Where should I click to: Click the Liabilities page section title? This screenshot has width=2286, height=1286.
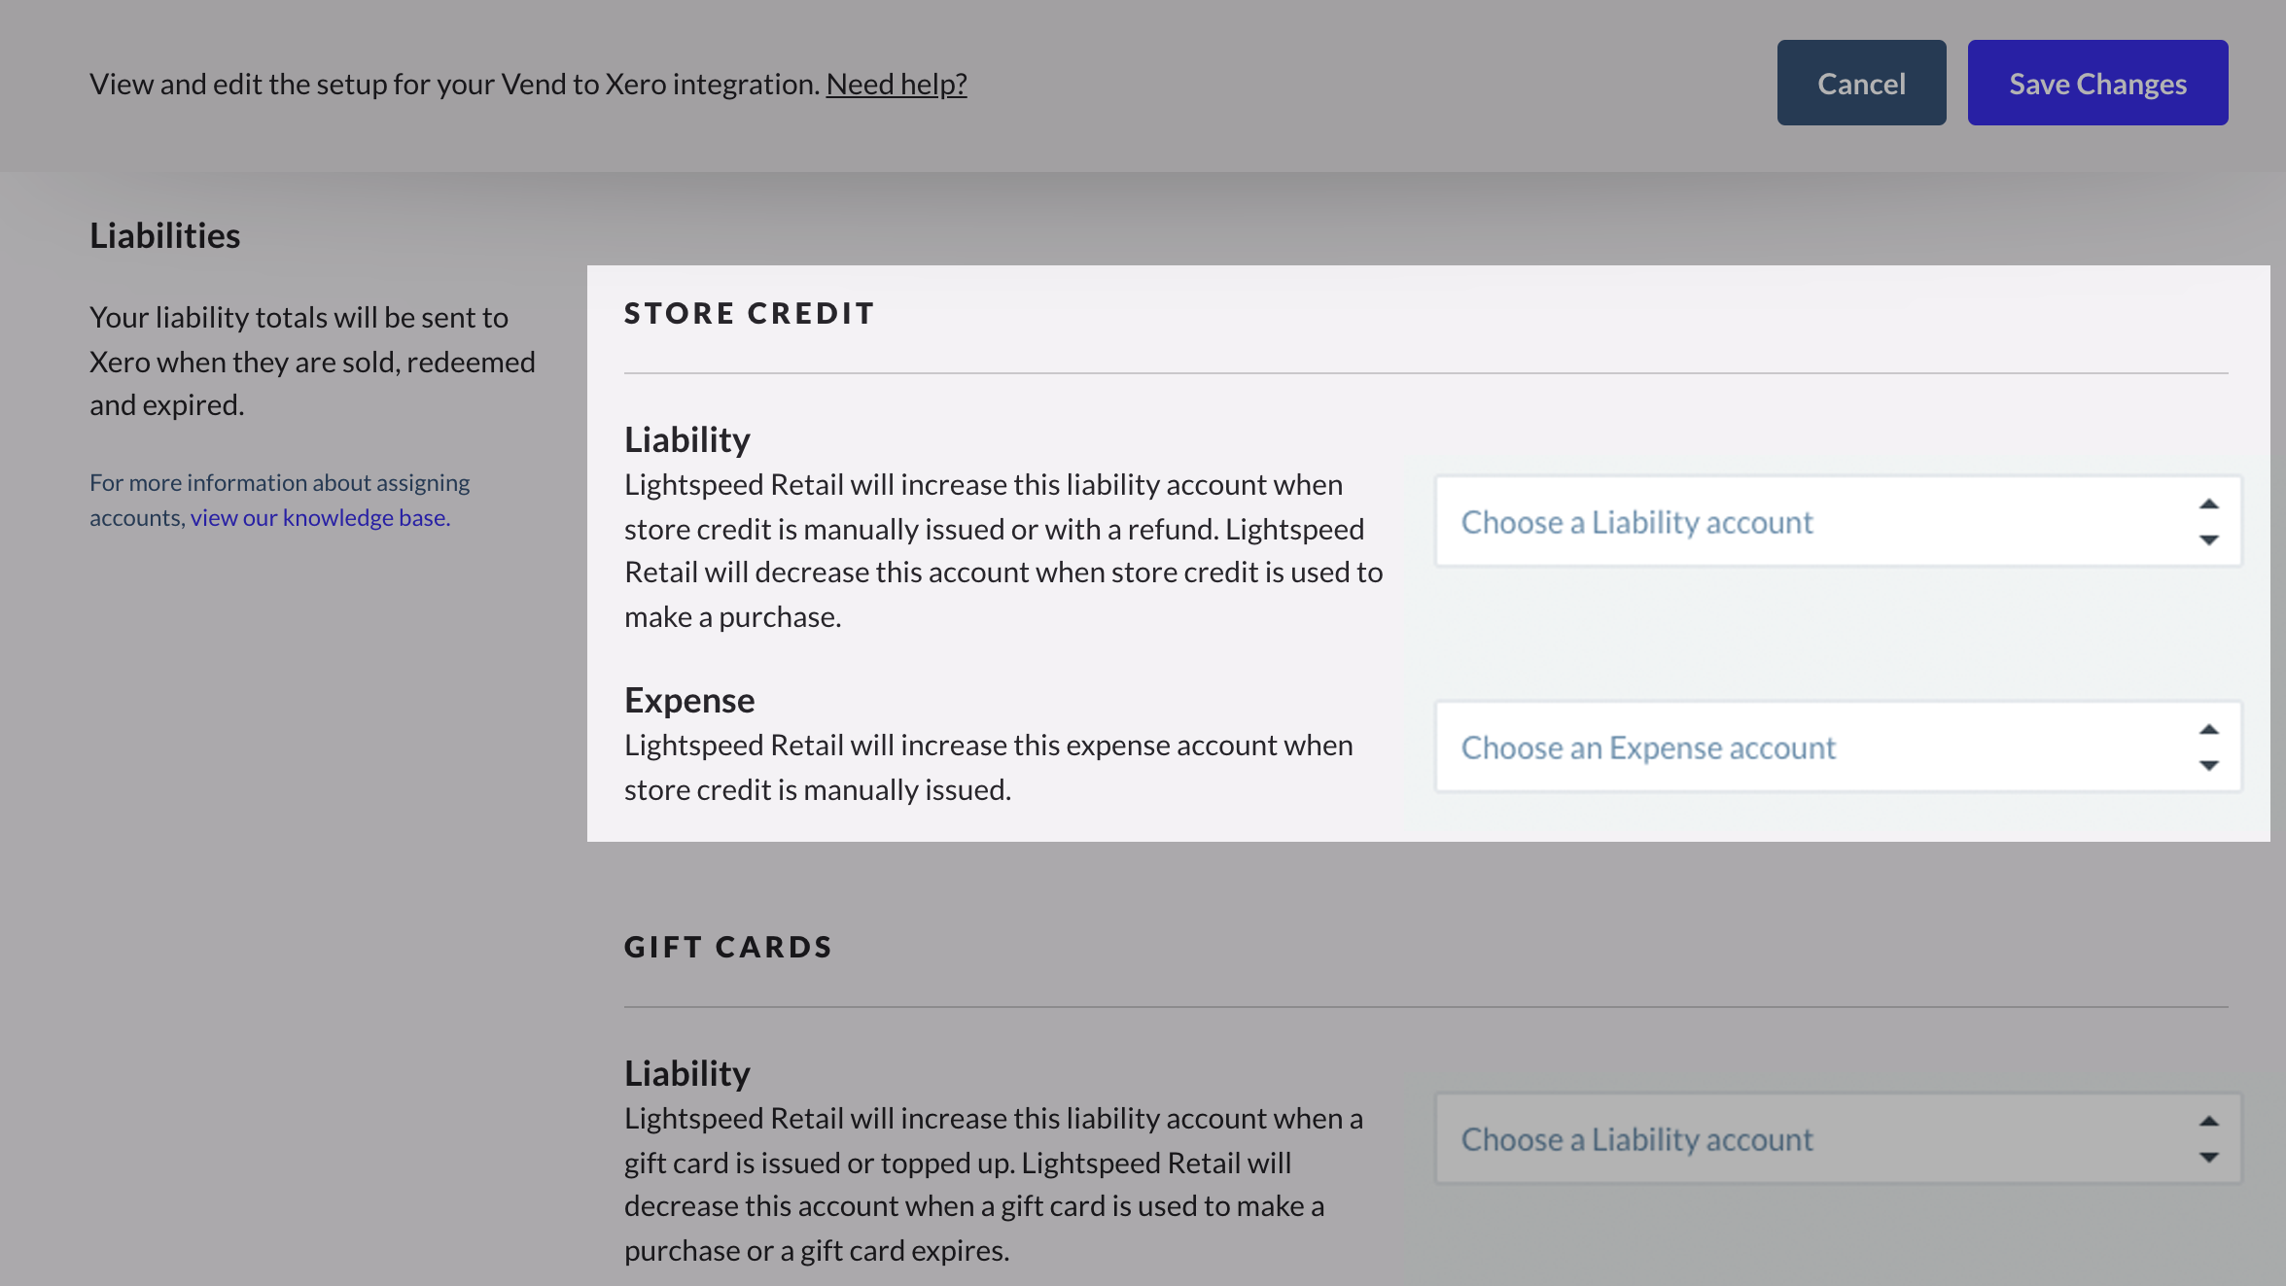pyautogui.click(x=164, y=236)
